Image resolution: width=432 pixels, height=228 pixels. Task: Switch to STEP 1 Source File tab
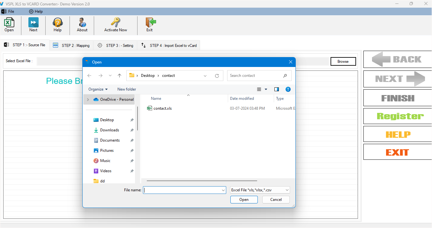point(25,45)
